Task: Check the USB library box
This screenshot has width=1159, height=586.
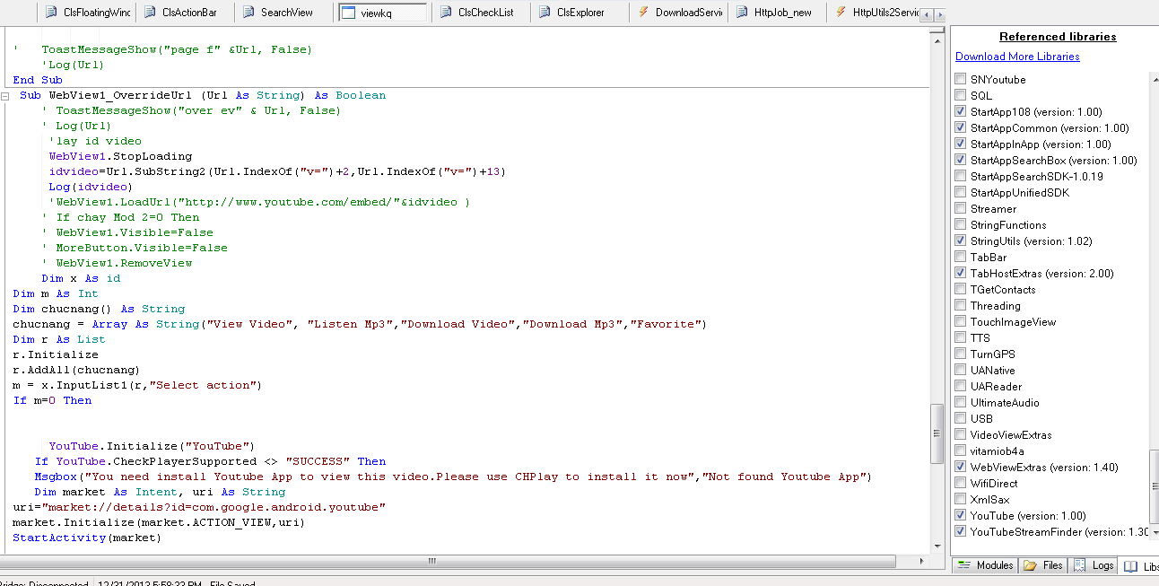Action: 961,418
